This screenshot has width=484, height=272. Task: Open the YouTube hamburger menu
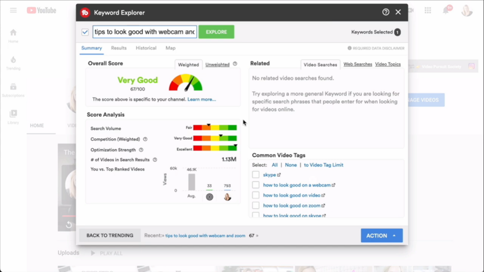point(13,10)
